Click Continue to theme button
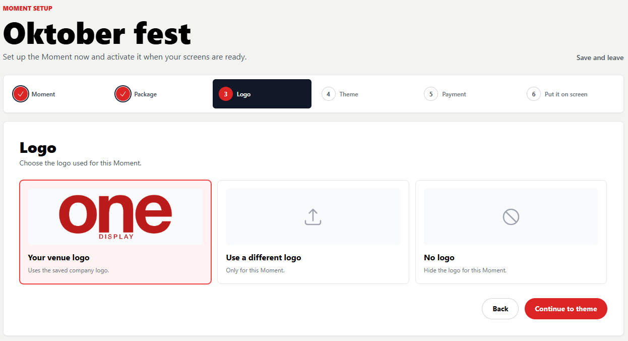This screenshot has width=628, height=341. click(x=566, y=309)
